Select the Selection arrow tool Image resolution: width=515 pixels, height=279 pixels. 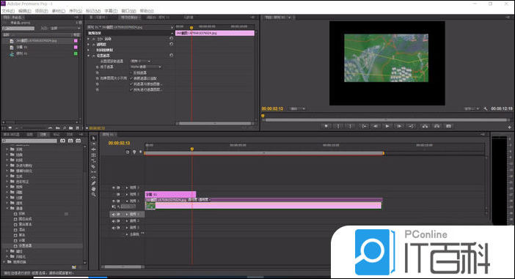click(x=93, y=138)
